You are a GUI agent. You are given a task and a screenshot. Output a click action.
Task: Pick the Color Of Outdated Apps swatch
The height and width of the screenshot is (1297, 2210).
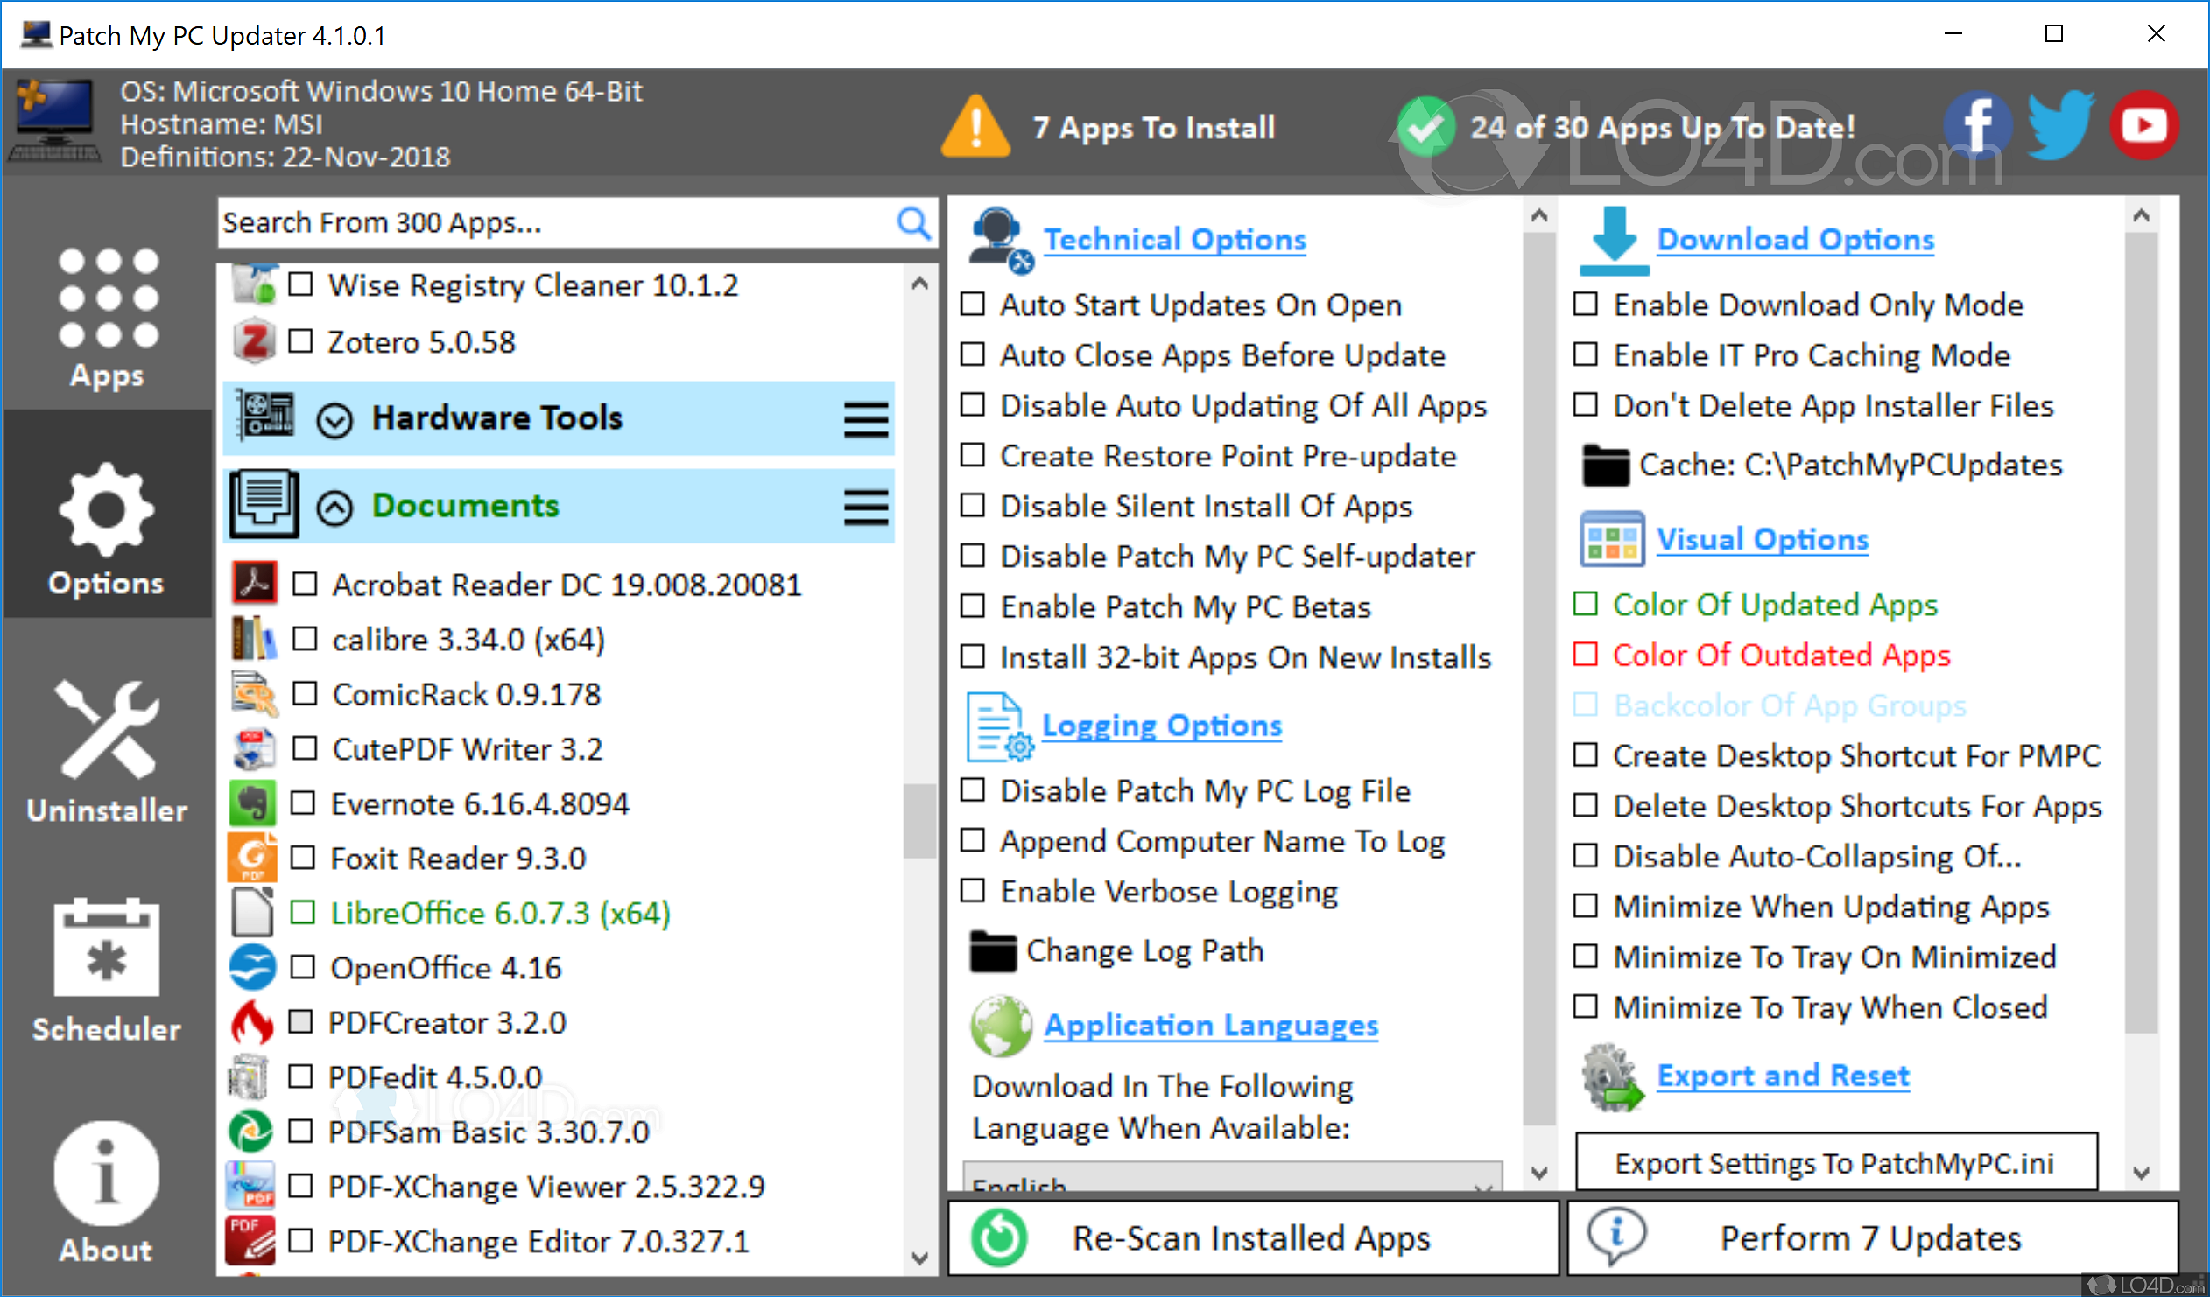1584,655
